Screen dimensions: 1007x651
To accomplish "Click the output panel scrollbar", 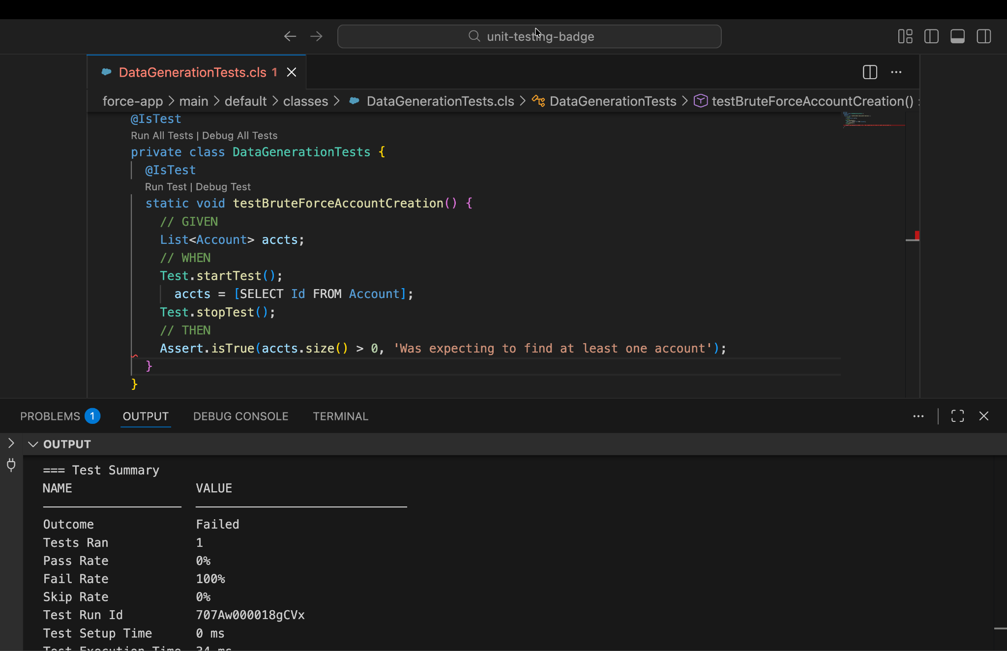I will pos(1000,628).
